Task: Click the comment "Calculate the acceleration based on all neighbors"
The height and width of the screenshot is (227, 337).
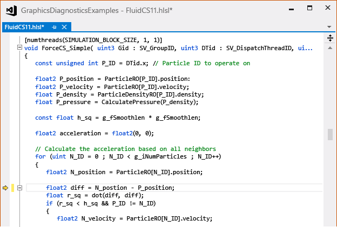Action: (x=130, y=149)
